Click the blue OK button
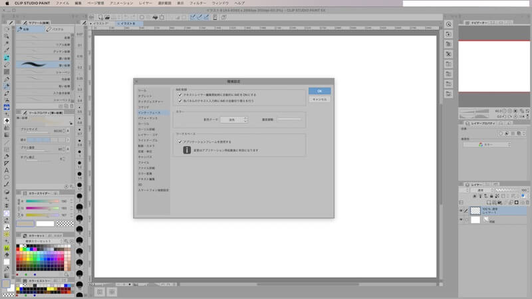Viewport: 532px width, 299px height. [x=319, y=90]
